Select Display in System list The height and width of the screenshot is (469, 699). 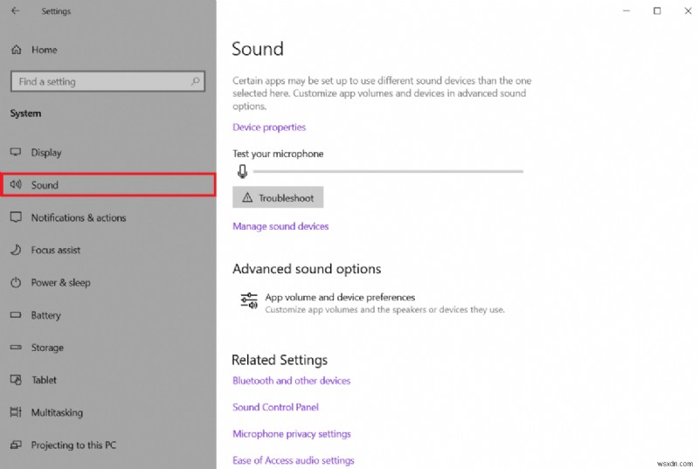[x=108, y=152]
